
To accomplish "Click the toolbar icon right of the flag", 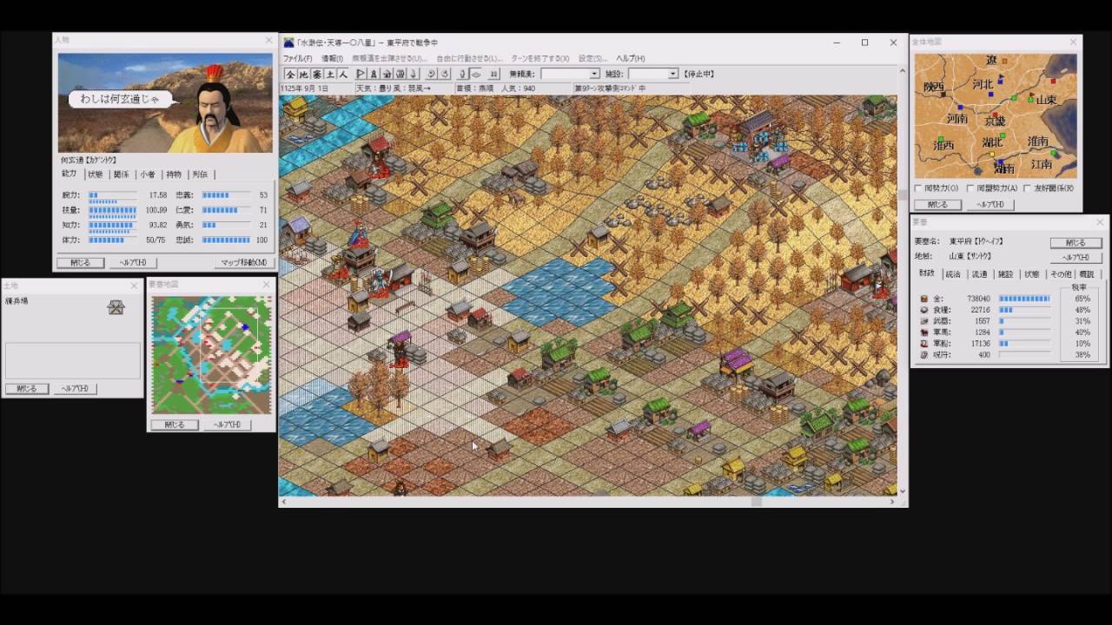I will click(x=374, y=74).
